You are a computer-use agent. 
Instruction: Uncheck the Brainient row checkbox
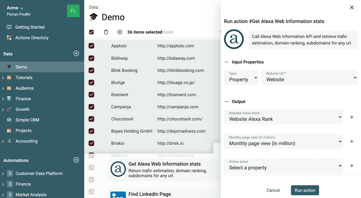(x=91, y=94)
